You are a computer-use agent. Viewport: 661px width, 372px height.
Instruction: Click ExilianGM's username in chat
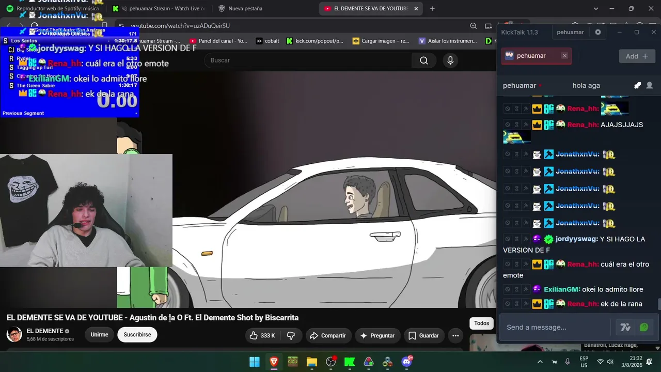pyautogui.click(x=562, y=289)
